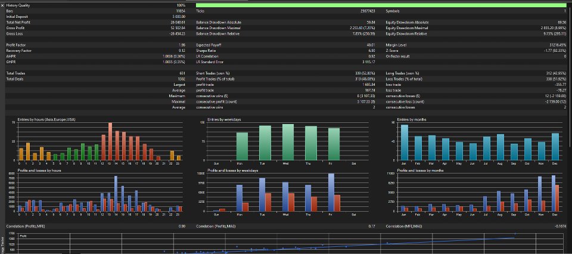
Task: Select the Equity Drawdown Maximal label
Action: 407,28
